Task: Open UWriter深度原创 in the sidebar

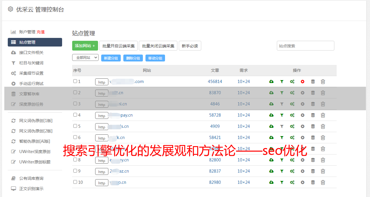Action: pyautogui.click(x=35, y=152)
